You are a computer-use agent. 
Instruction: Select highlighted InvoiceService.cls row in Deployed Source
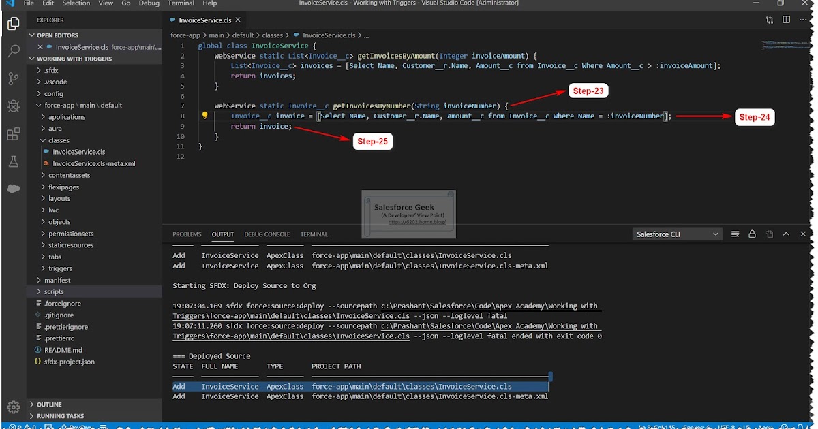point(360,386)
